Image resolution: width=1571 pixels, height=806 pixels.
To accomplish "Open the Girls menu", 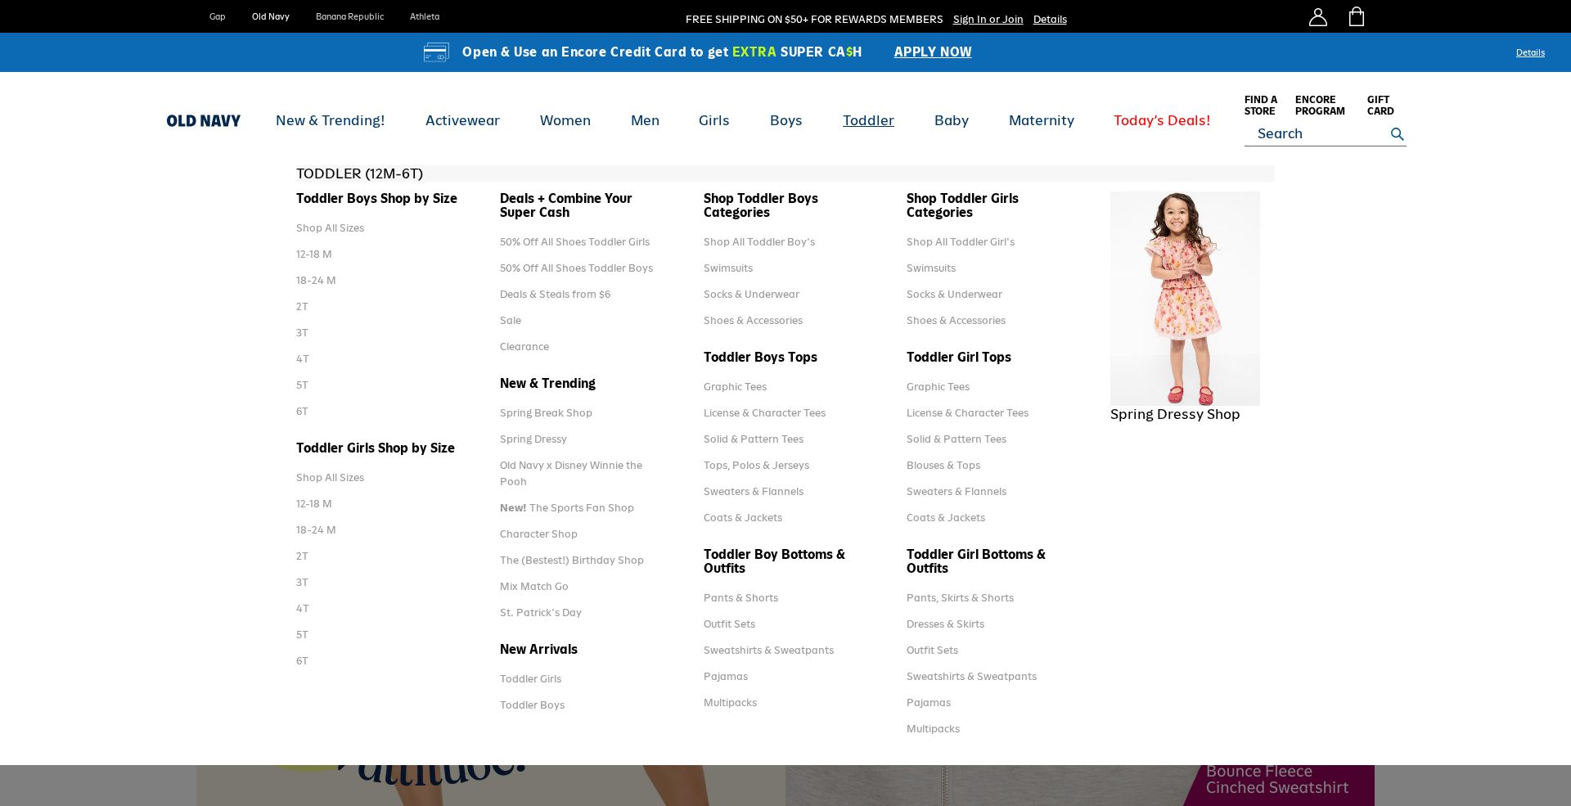I will 713,120.
